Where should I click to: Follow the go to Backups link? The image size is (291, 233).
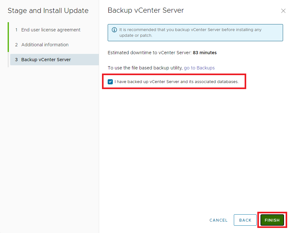[199, 68]
